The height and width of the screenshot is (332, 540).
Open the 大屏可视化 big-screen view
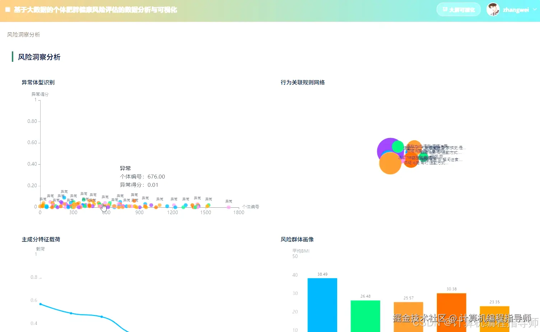click(x=458, y=10)
